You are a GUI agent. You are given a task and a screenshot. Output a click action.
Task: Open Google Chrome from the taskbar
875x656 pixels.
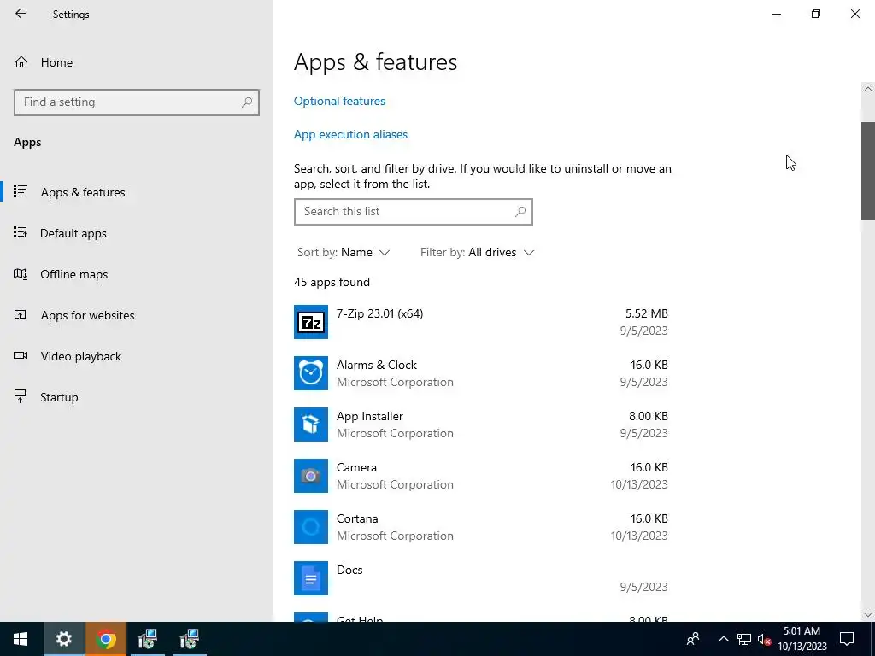click(105, 639)
